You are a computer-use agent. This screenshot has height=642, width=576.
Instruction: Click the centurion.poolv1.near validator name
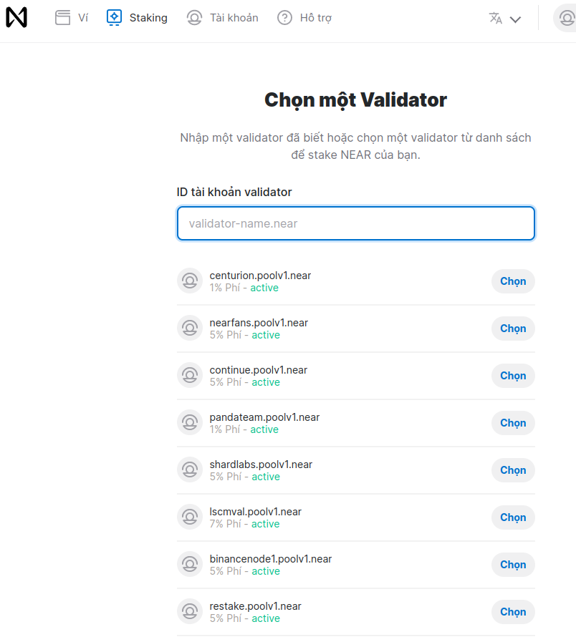[x=260, y=276]
